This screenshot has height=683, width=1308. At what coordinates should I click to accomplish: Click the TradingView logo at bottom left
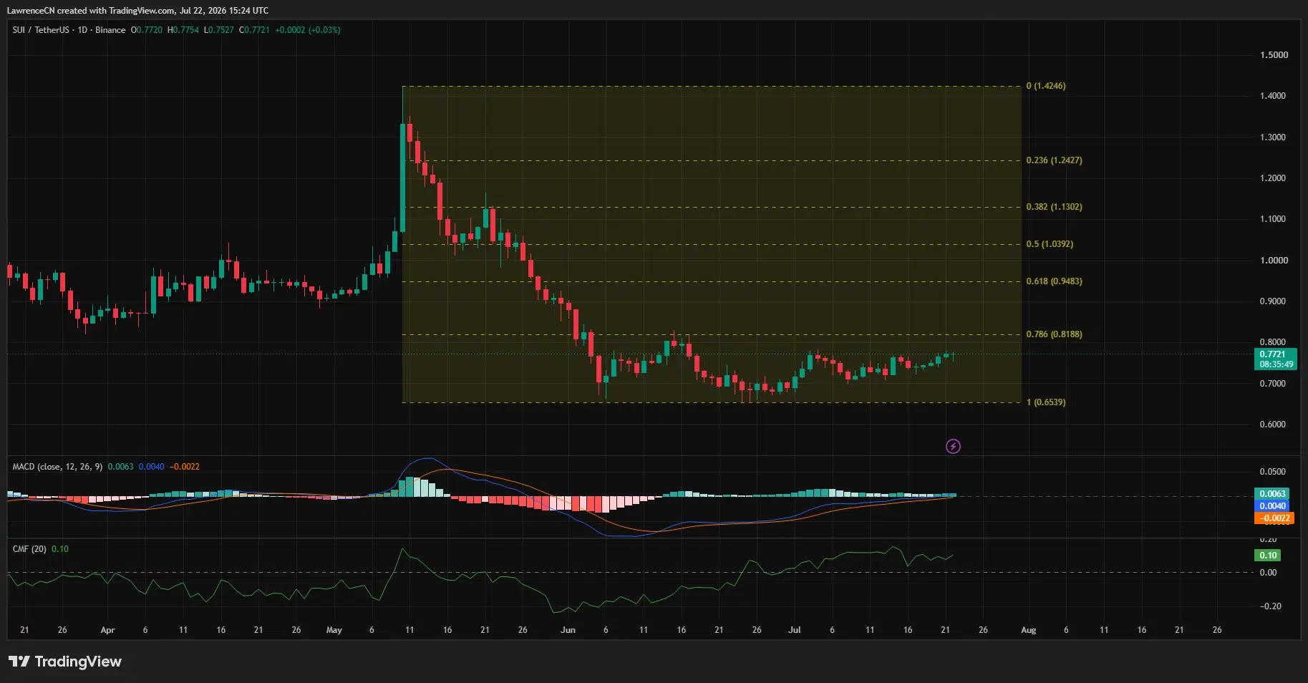pyautogui.click(x=65, y=662)
